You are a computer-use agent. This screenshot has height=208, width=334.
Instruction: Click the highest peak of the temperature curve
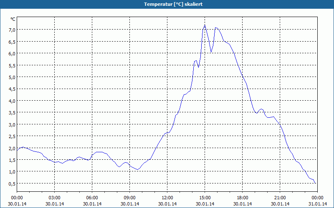click(205, 25)
